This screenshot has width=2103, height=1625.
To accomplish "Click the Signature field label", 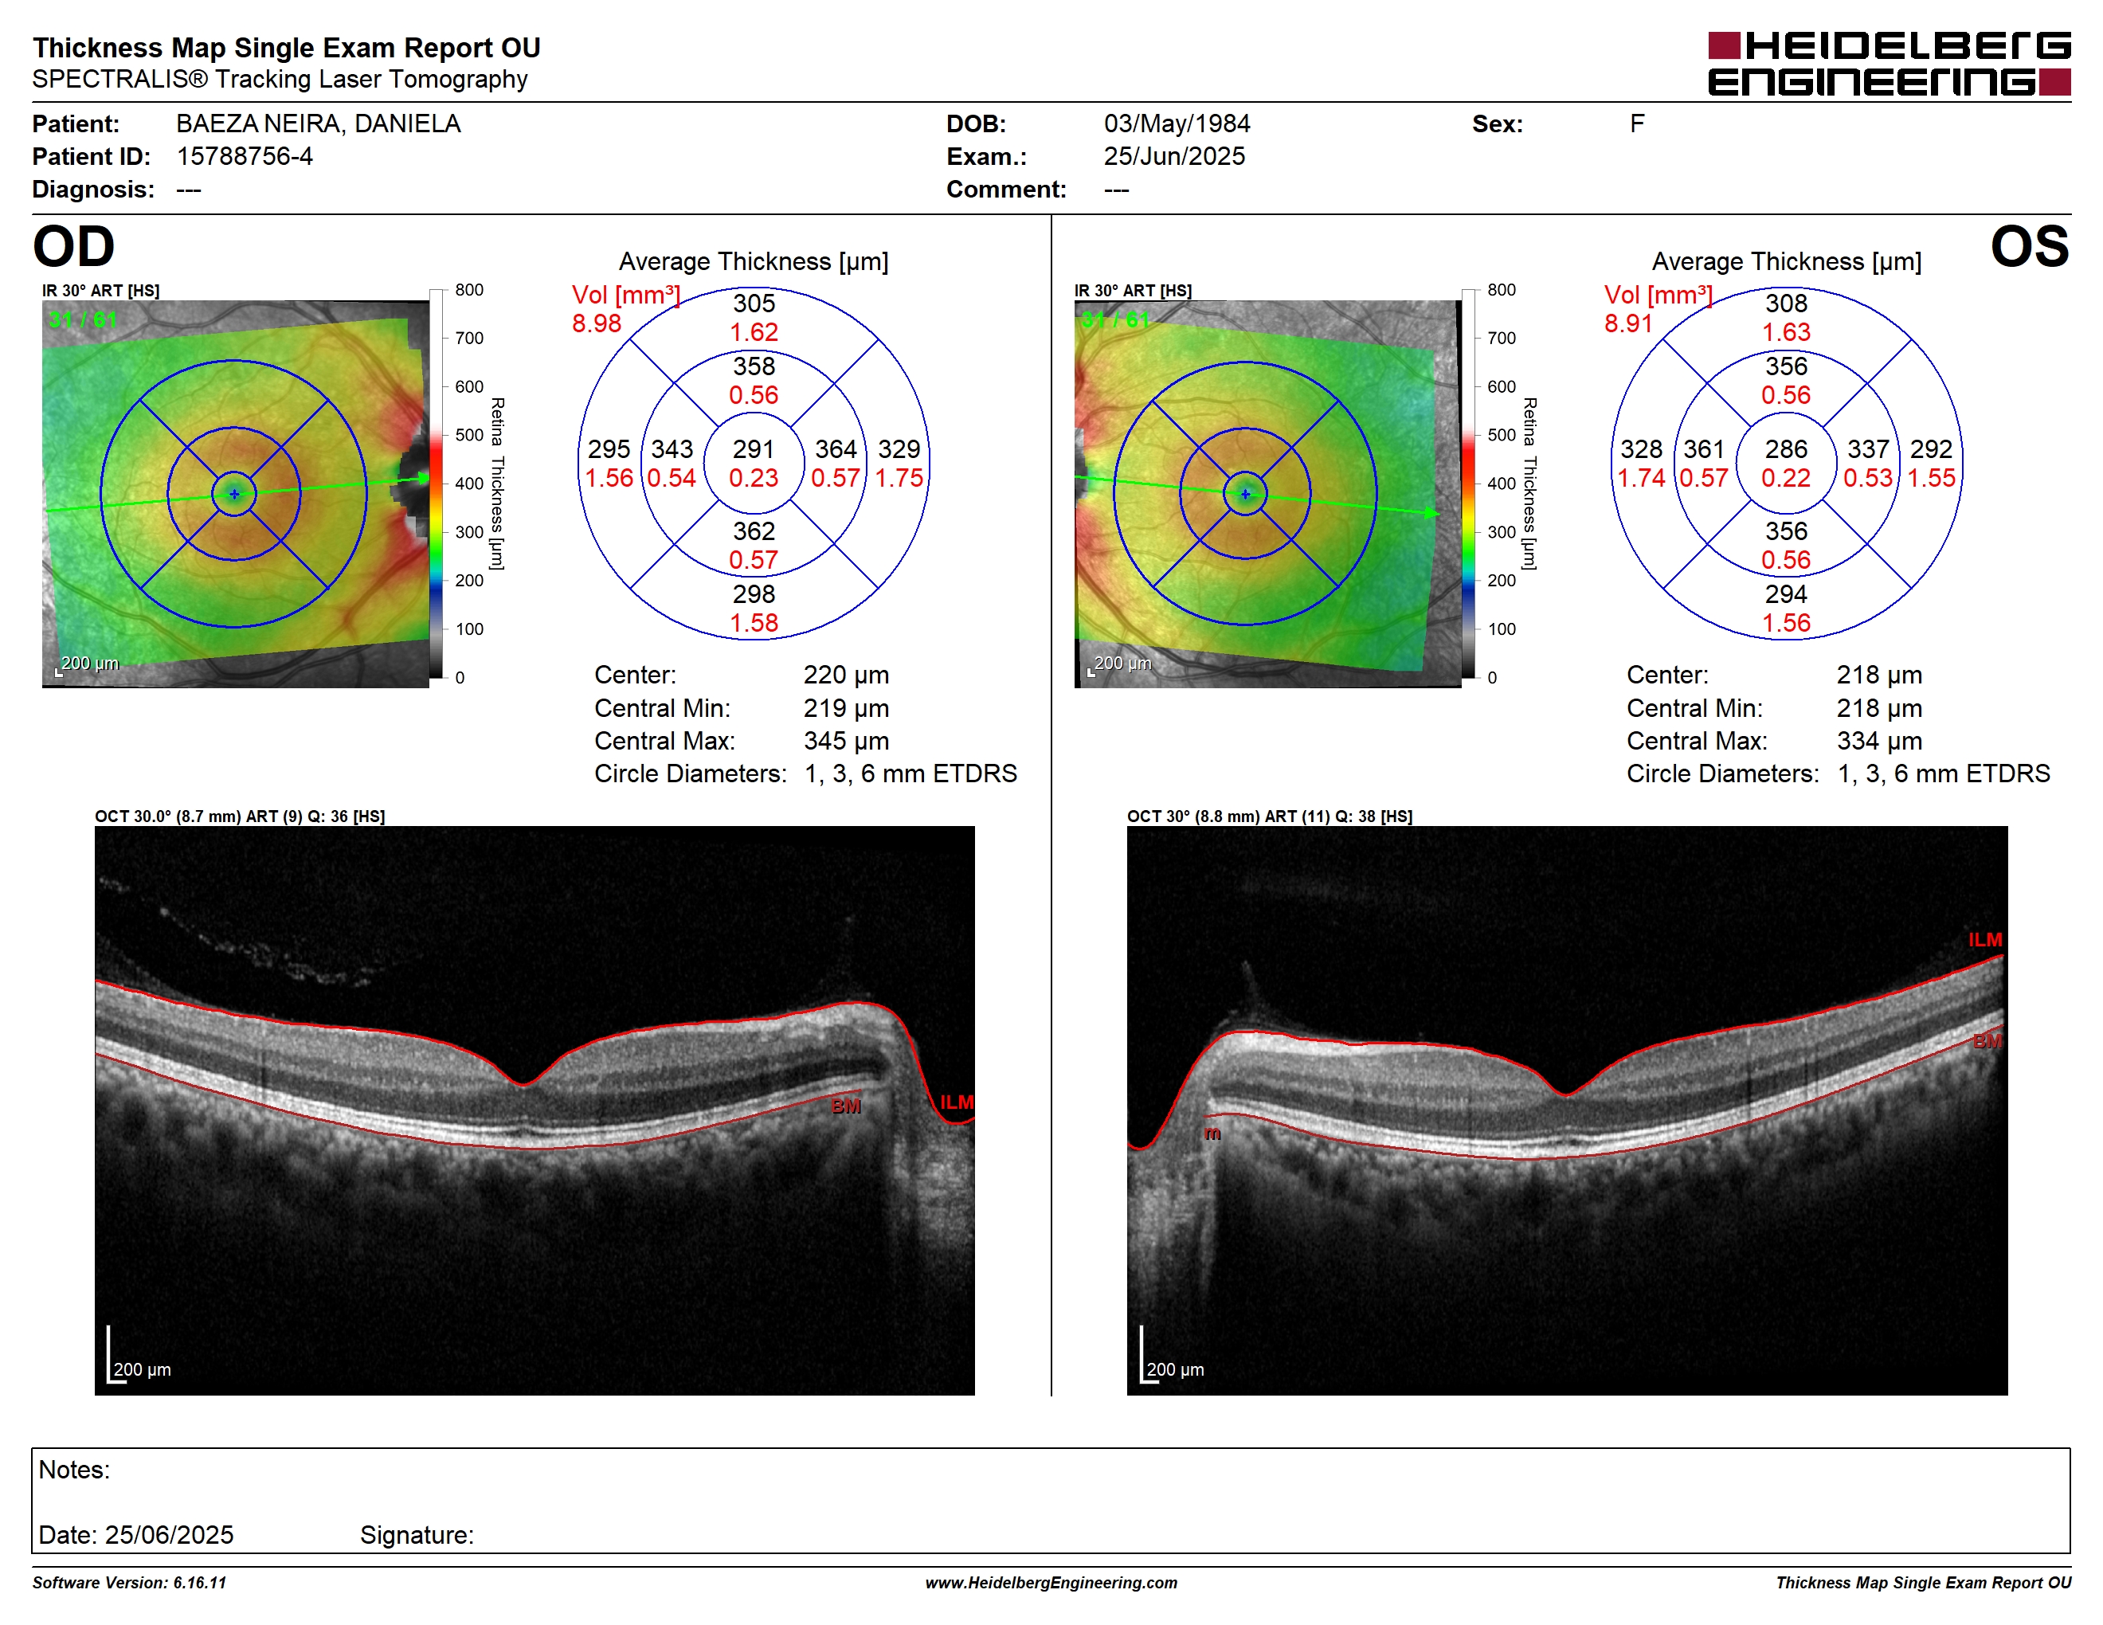I will pyautogui.click(x=417, y=1534).
